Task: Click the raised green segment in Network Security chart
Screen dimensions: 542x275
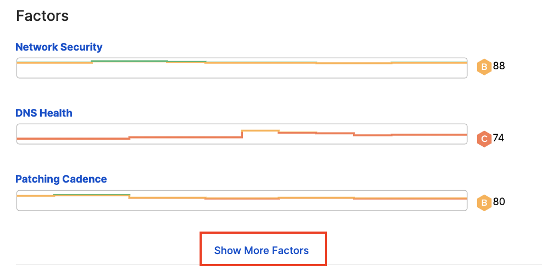Action: 130,61
